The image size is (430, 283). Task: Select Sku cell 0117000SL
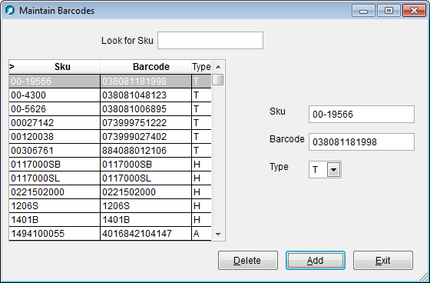pyautogui.click(x=55, y=178)
